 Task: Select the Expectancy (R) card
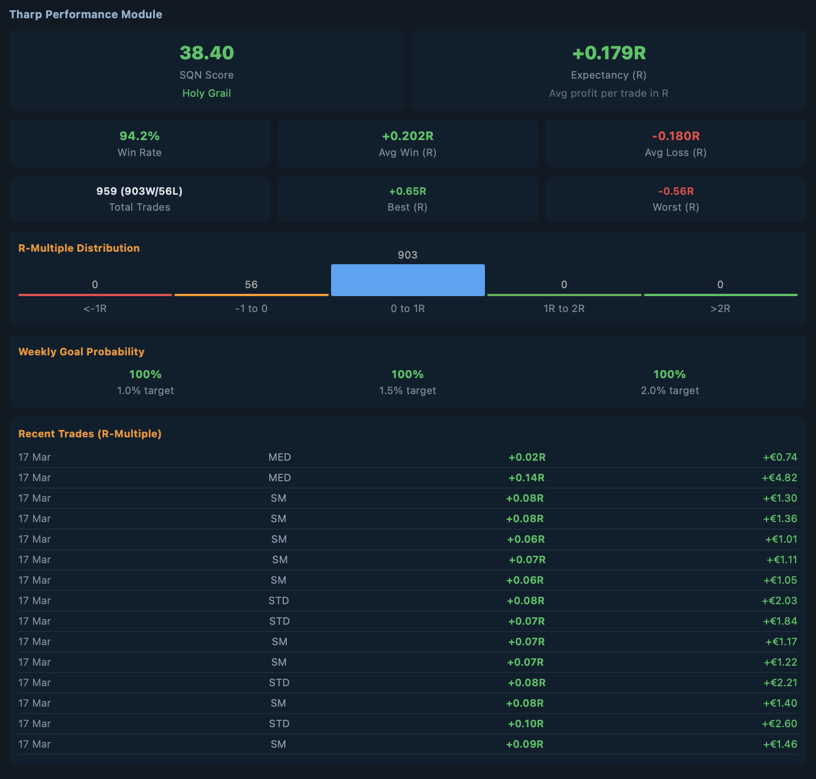pos(609,69)
